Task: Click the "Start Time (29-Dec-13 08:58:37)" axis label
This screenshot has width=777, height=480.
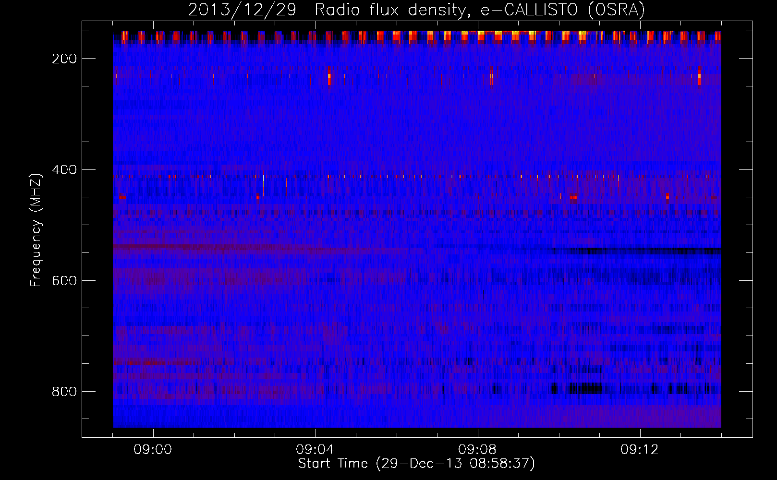Action: [x=416, y=464]
